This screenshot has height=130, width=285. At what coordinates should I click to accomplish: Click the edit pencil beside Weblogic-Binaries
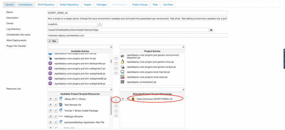[x=56, y=116]
